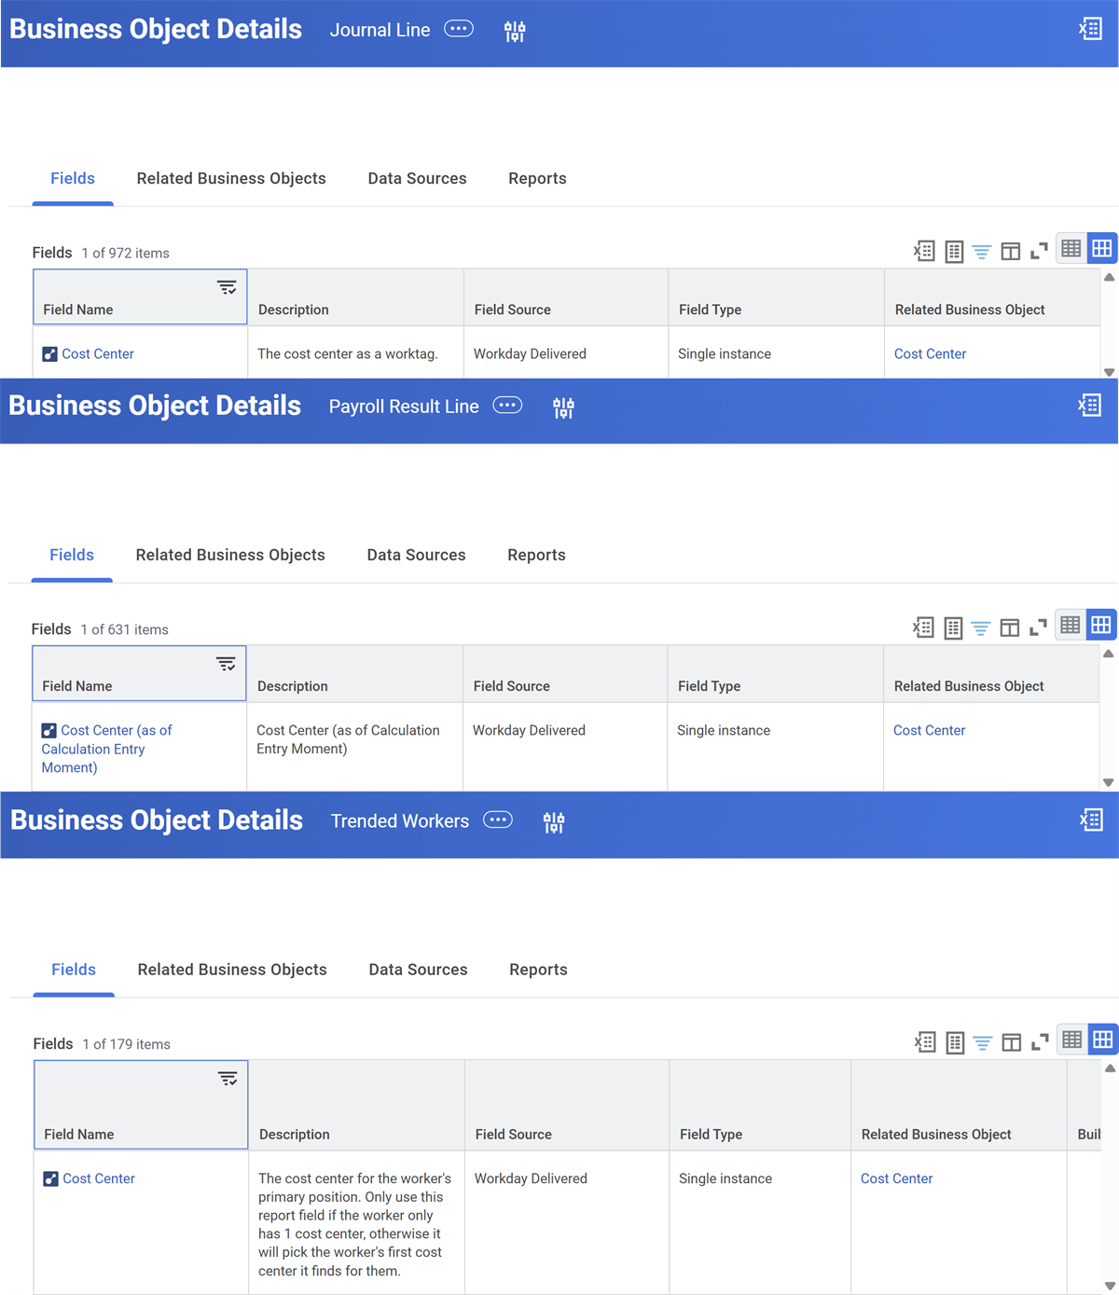The height and width of the screenshot is (1295, 1119).
Task: Open related actions for Payroll Result Line
Action: (507, 405)
